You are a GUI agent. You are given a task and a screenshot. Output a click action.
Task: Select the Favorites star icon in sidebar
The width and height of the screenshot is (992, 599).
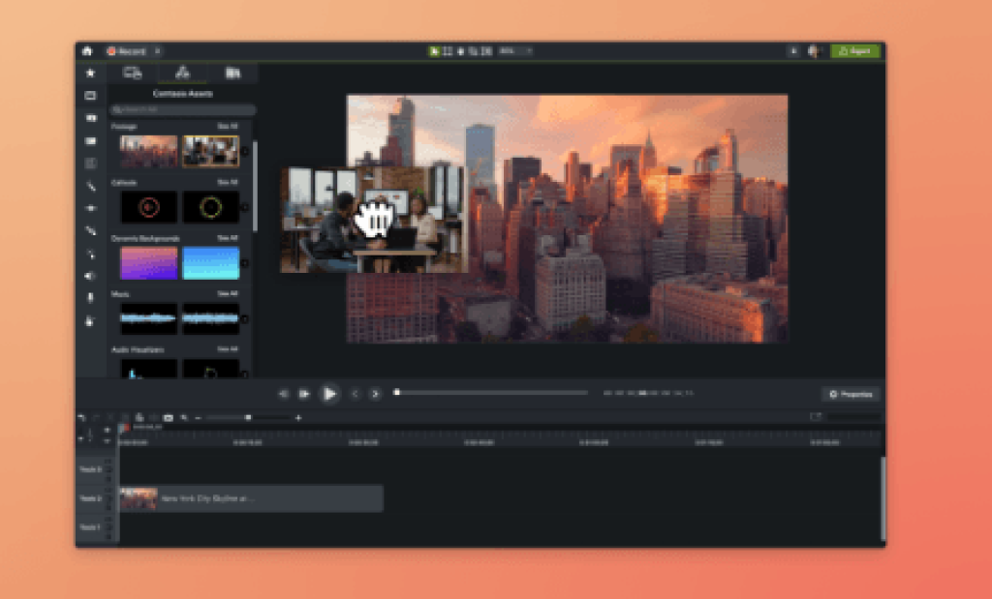(x=90, y=73)
